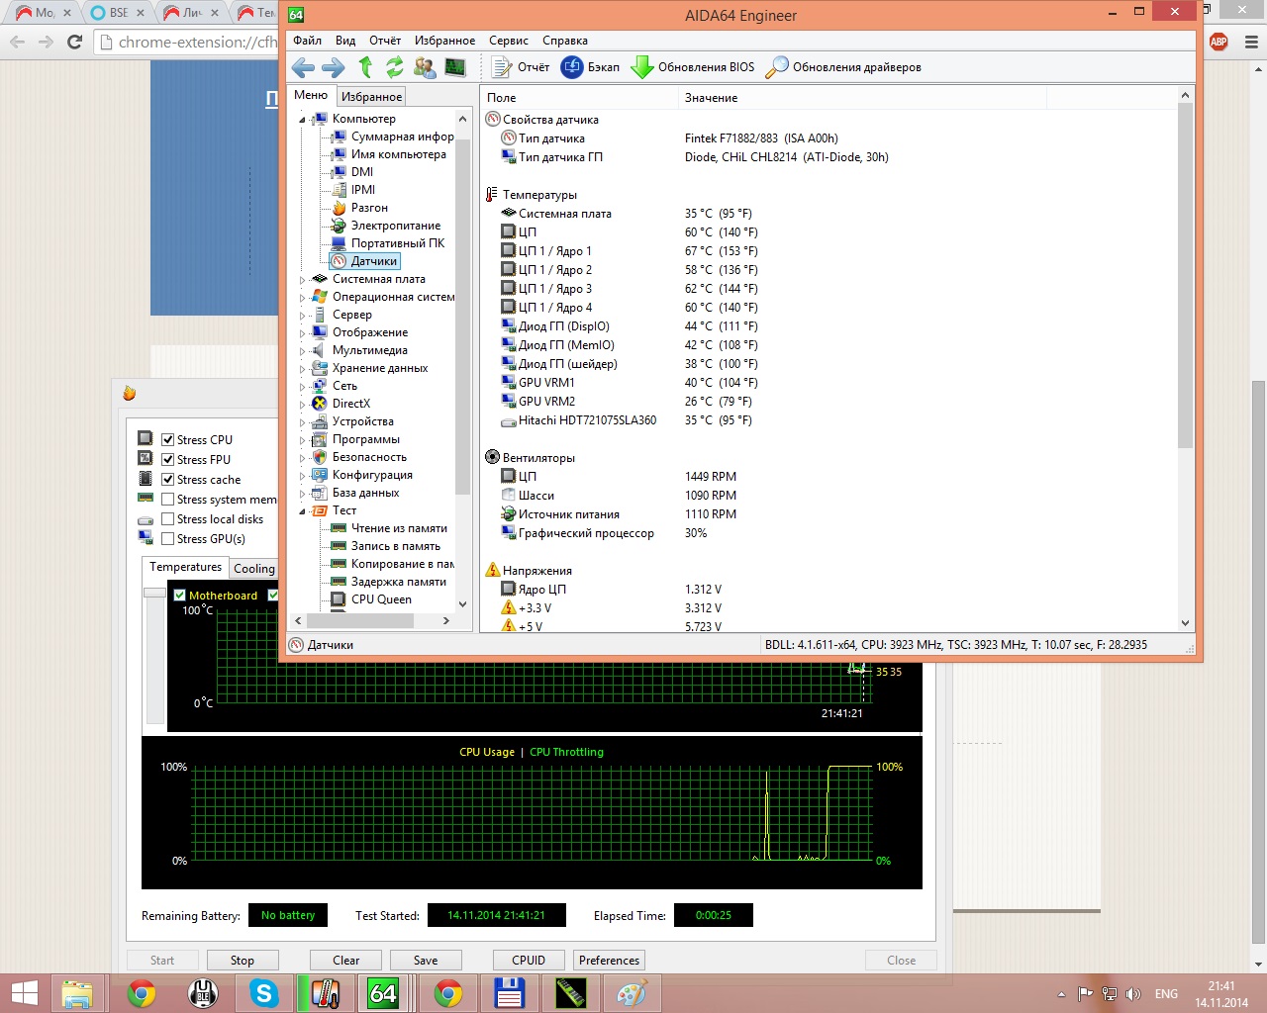
Task: Click the blue forward arrow in AIDA64 toolbar
Action: click(334, 67)
